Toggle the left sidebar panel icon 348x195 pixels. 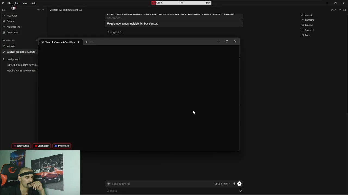tap(4, 10)
